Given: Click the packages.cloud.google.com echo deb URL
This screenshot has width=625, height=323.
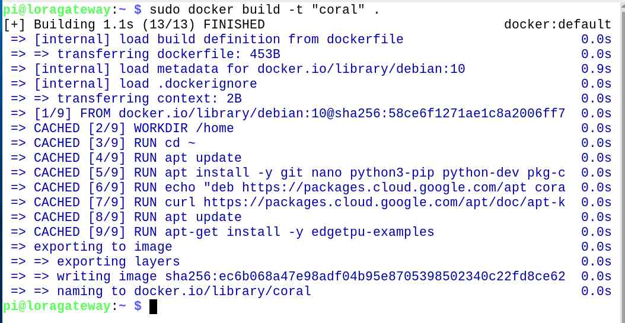Looking at the screenshot, I should tap(403, 188).
